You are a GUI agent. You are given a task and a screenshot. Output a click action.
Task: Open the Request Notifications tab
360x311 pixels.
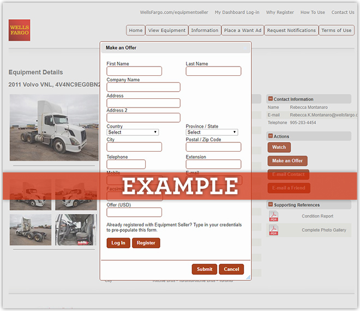point(291,31)
